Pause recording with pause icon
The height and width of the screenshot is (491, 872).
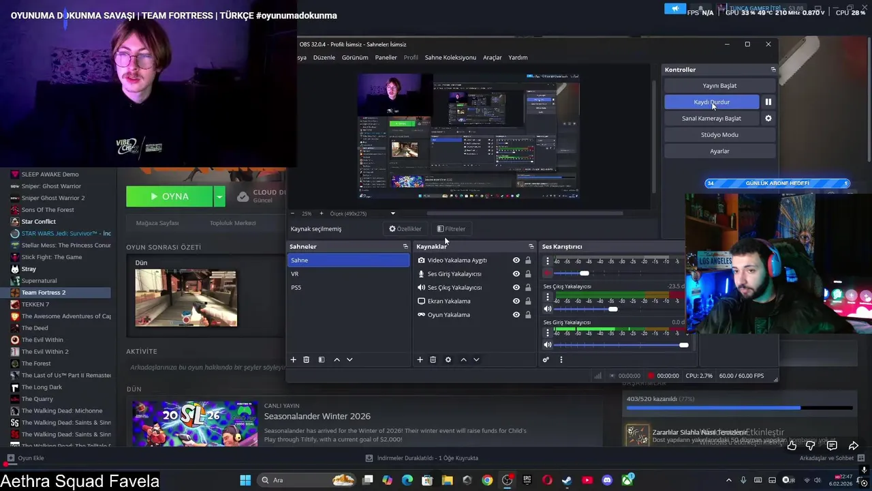(x=768, y=102)
